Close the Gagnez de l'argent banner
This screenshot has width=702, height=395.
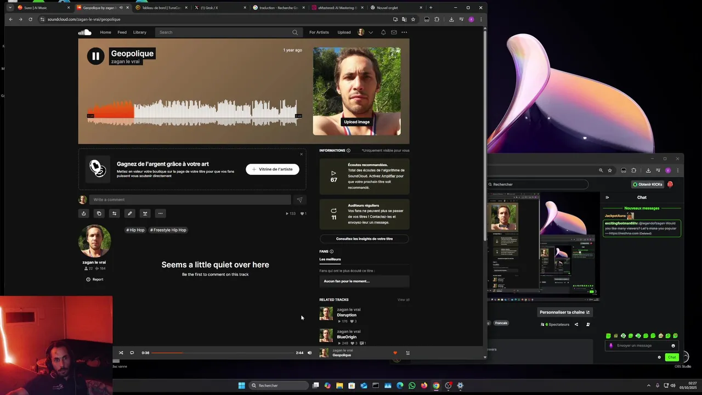point(301,154)
